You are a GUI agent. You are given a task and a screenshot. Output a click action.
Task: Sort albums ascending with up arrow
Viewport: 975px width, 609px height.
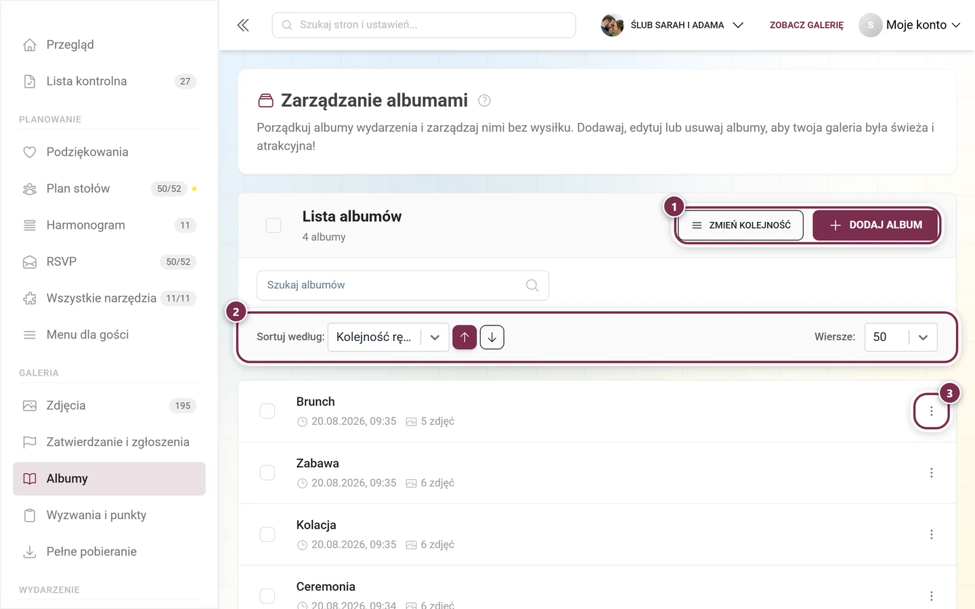point(464,337)
